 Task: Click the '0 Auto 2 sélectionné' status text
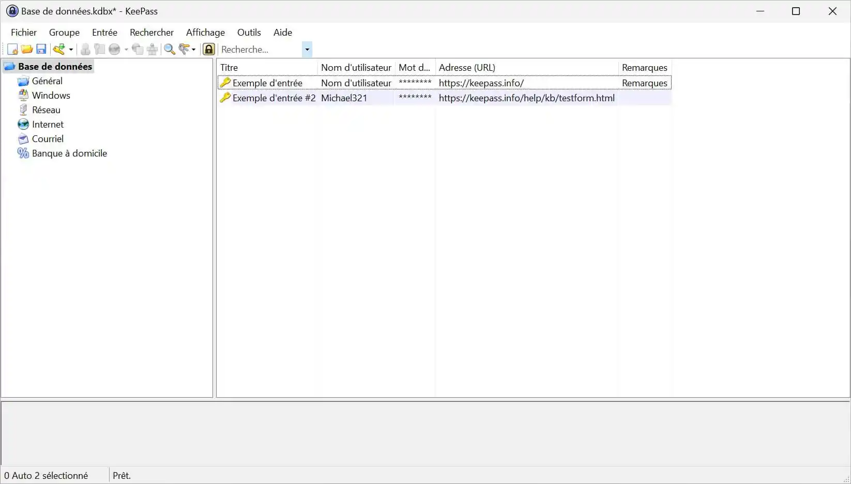click(x=46, y=475)
